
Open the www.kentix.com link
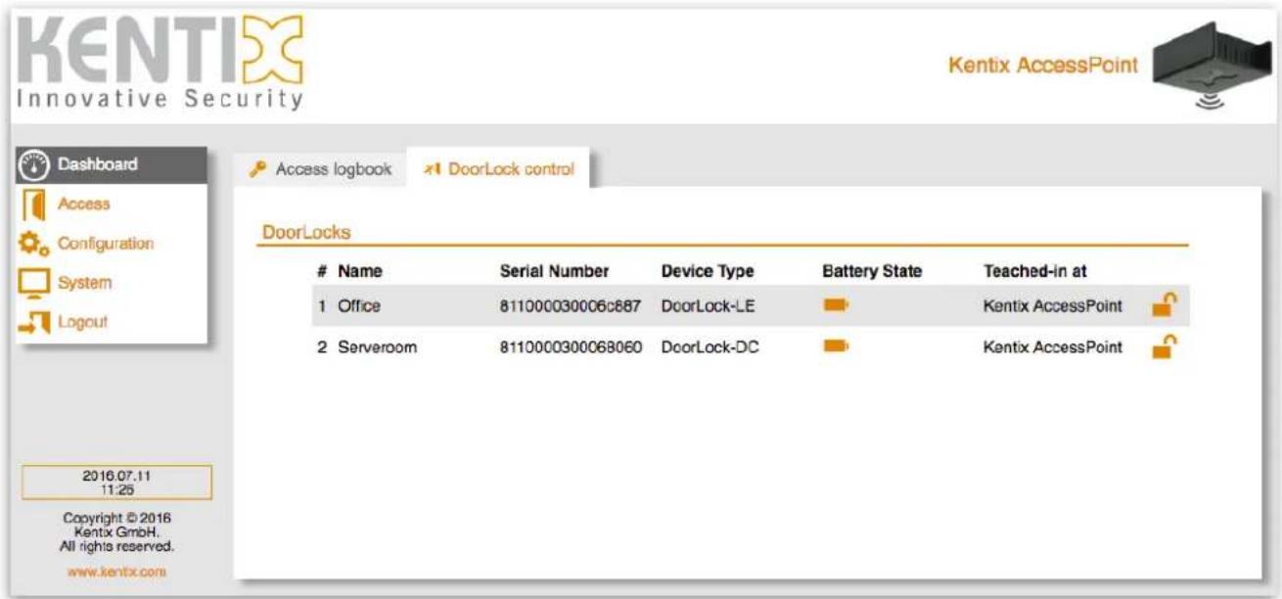116,571
